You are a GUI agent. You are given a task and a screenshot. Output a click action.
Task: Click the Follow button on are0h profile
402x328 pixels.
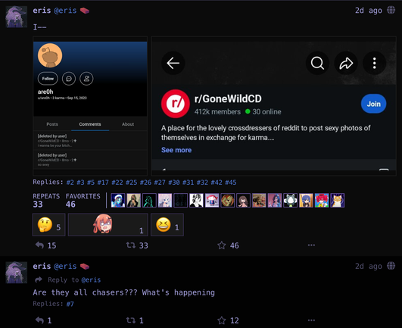pos(48,79)
